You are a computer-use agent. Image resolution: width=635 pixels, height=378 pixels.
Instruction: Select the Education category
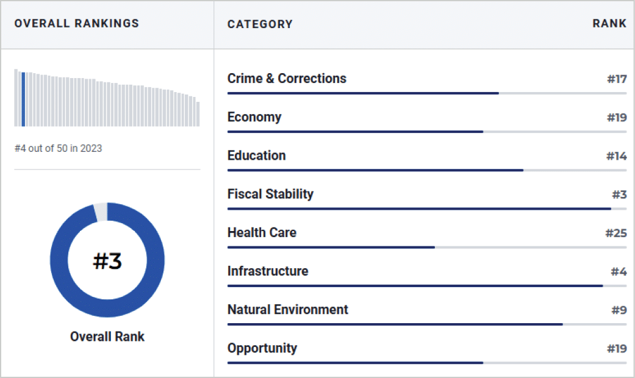(x=256, y=155)
